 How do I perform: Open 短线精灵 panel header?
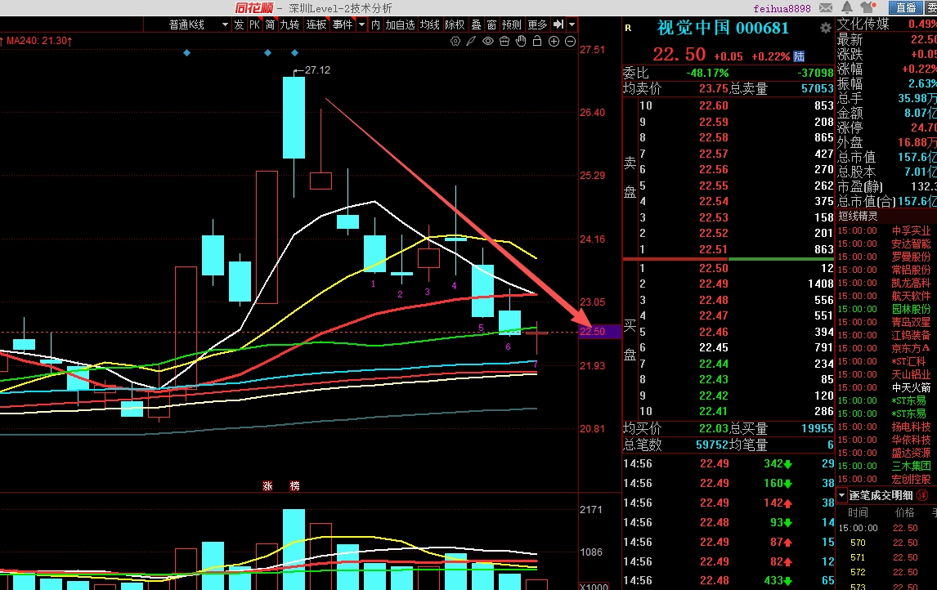pyautogui.click(x=859, y=216)
